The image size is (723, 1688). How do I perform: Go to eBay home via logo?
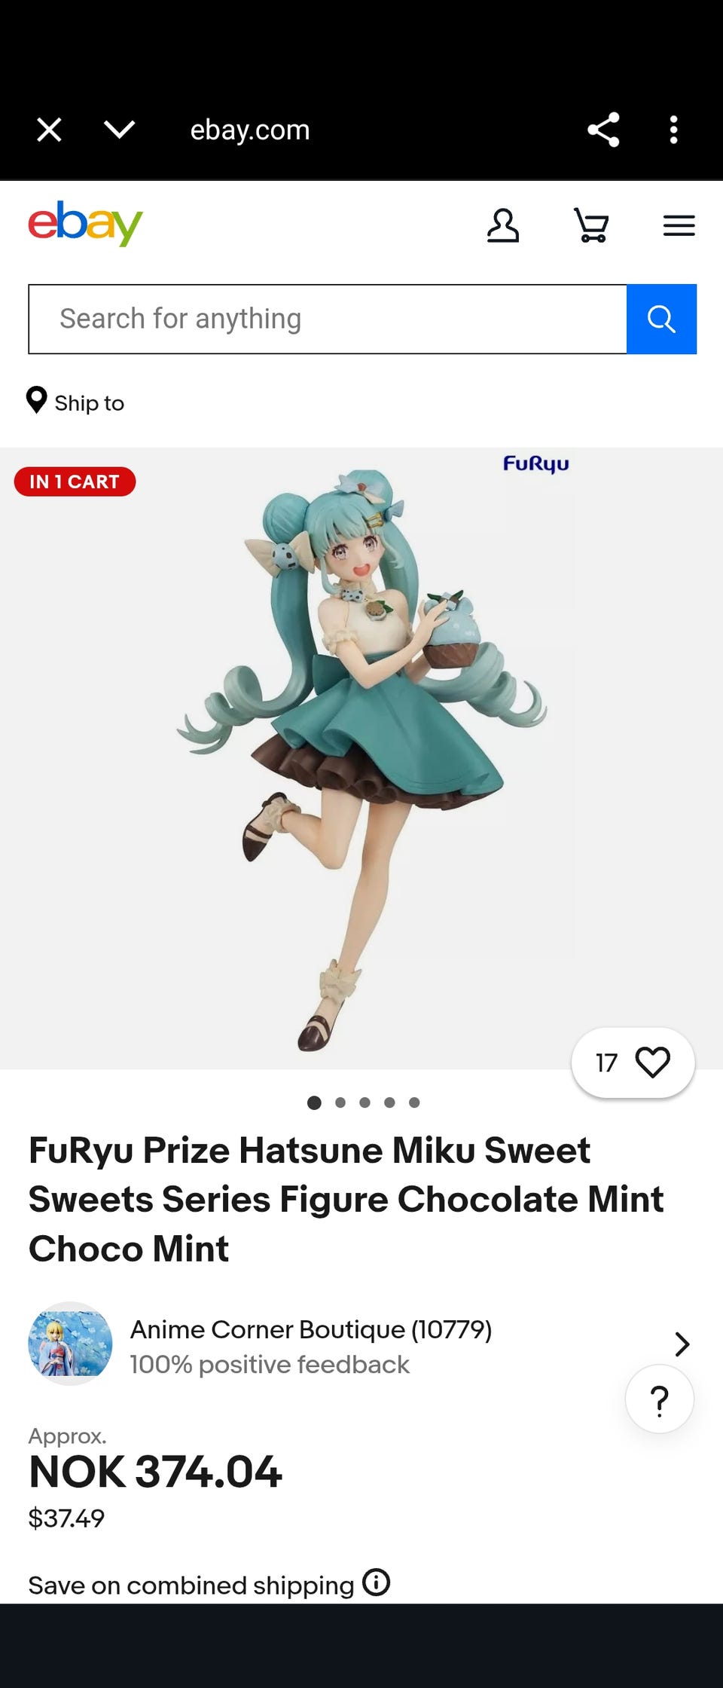click(85, 223)
